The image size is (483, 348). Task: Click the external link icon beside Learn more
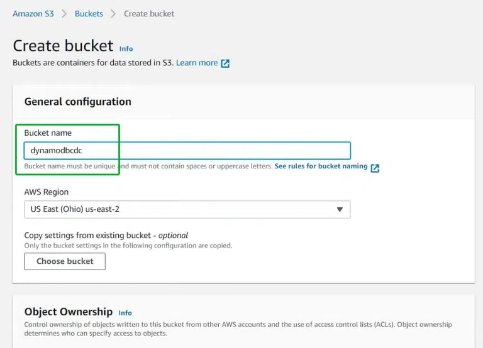tap(225, 63)
